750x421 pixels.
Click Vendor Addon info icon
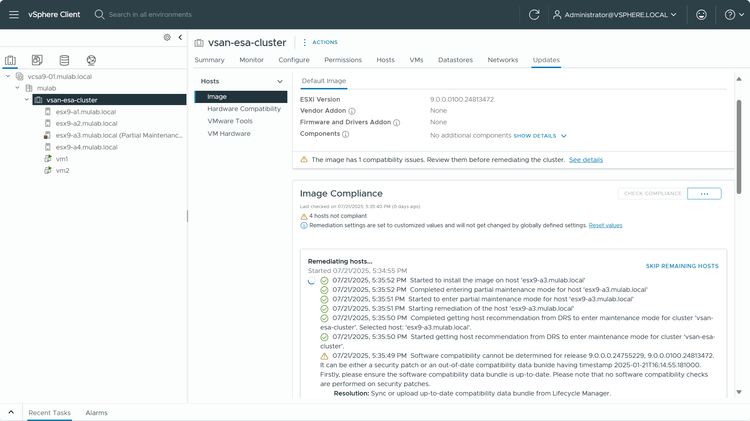(352, 111)
